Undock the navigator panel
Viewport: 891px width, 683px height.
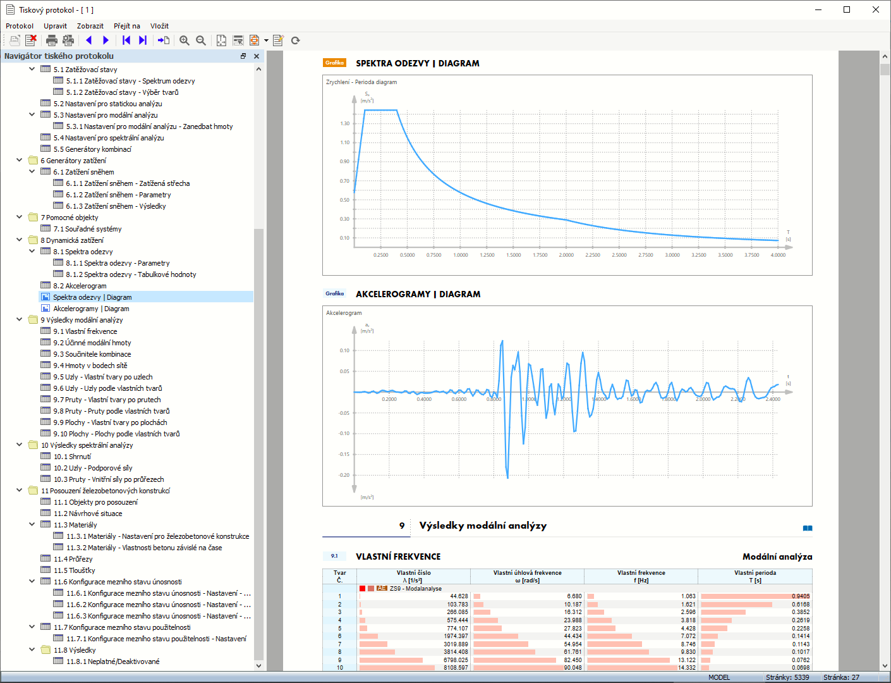243,56
